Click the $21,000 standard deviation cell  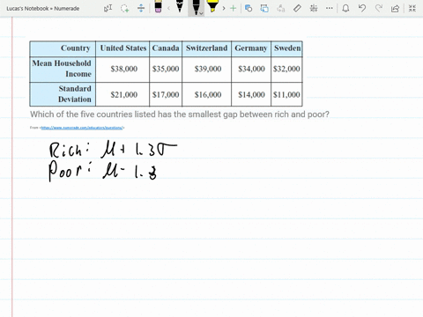tap(122, 94)
